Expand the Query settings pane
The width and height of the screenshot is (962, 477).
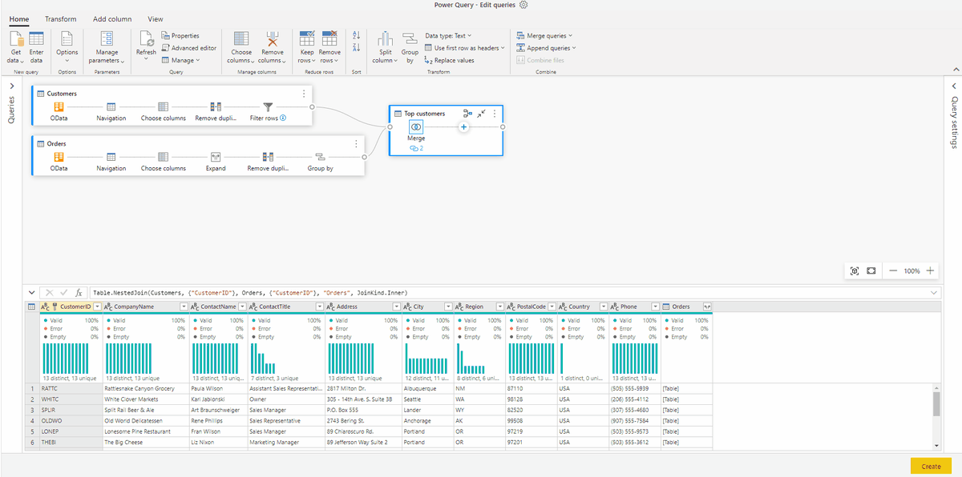tap(954, 86)
